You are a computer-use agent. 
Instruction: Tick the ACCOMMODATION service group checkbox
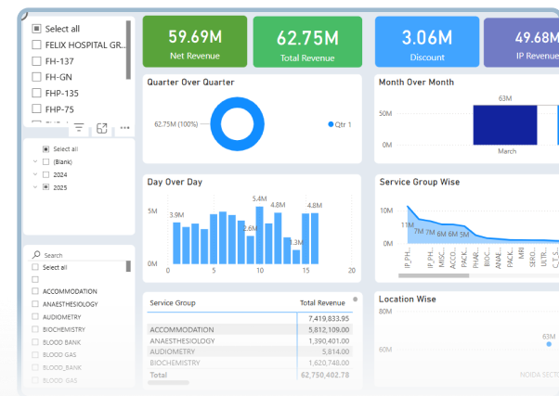pos(36,291)
